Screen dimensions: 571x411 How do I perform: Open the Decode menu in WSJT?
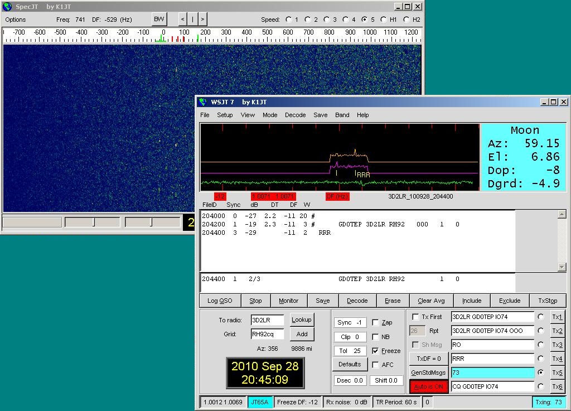(x=295, y=115)
